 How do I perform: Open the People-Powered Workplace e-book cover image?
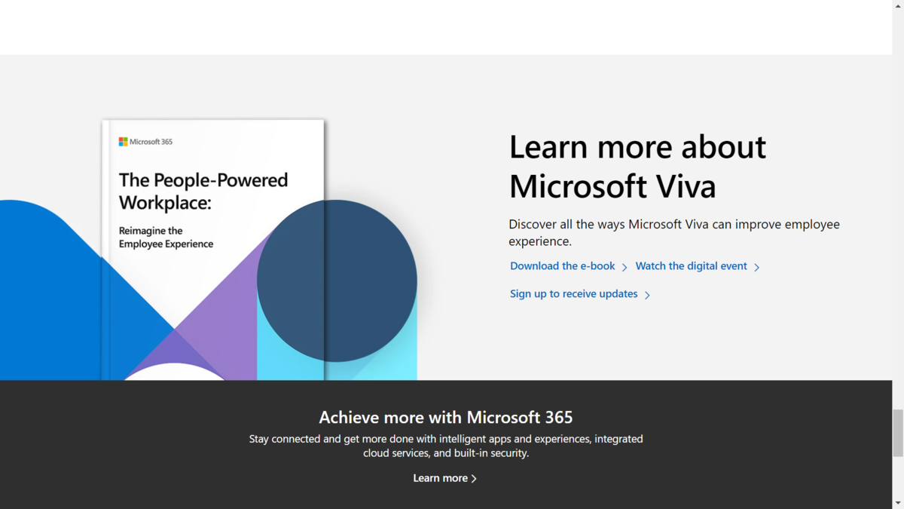(213, 250)
